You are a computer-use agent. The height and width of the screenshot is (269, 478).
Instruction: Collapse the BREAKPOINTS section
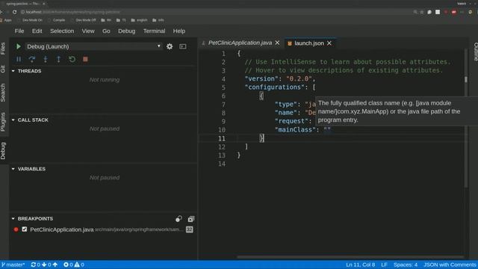pyautogui.click(x=13, y=218)
